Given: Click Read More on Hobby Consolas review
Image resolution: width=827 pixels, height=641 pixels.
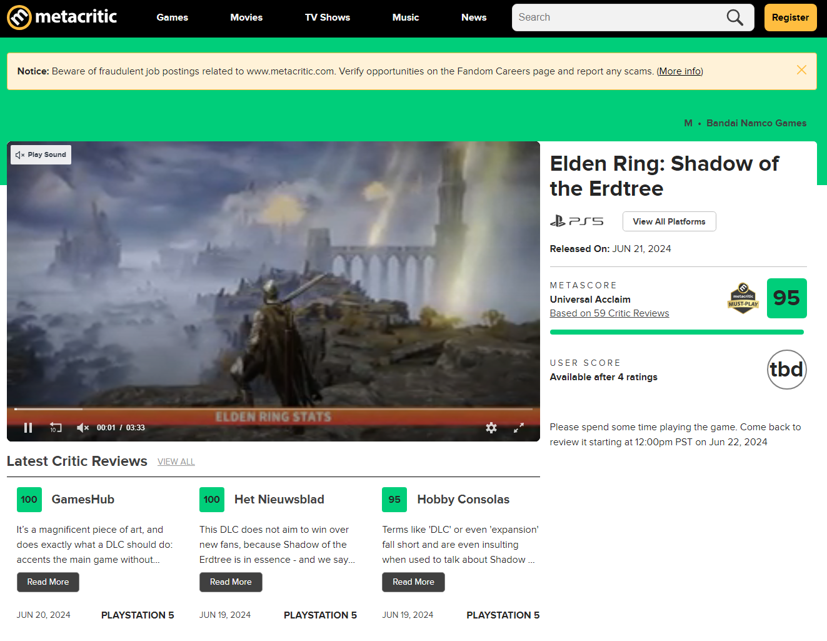Looking at the screenshot, I should [413, 582].
